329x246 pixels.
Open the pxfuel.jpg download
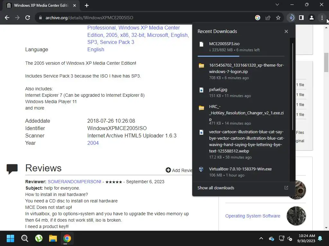click(x=241, y=93)
